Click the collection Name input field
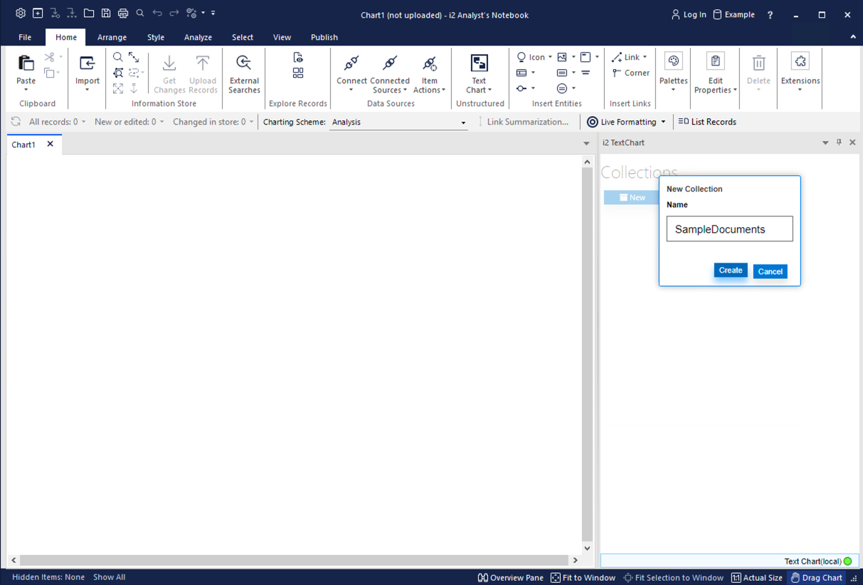Image resolution: width=863 pixels, height=585 pixels. click(729, 229)
